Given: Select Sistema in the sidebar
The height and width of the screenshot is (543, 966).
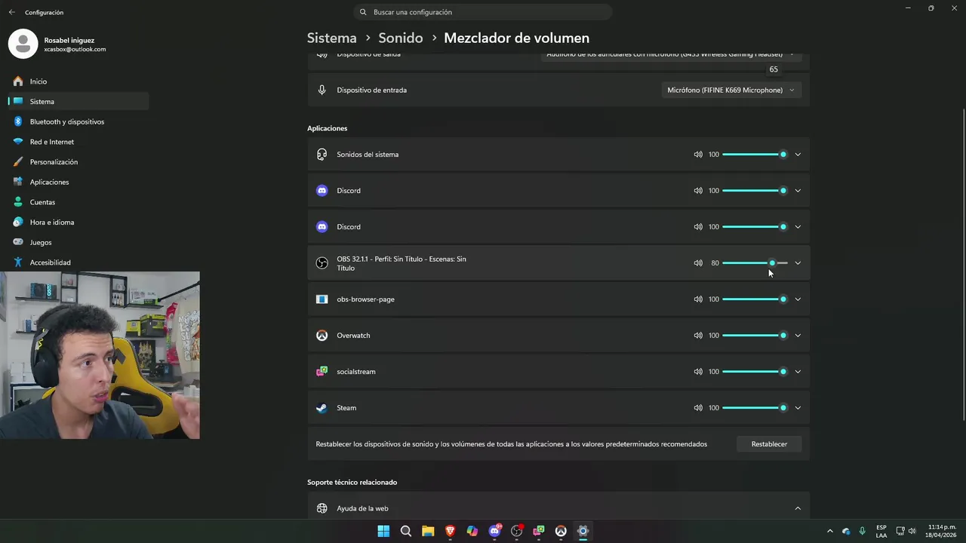Looking at the screenshot, I should pos(78,101).
